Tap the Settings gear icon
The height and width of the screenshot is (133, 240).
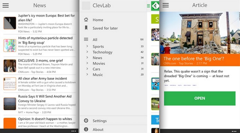[86, 121]
